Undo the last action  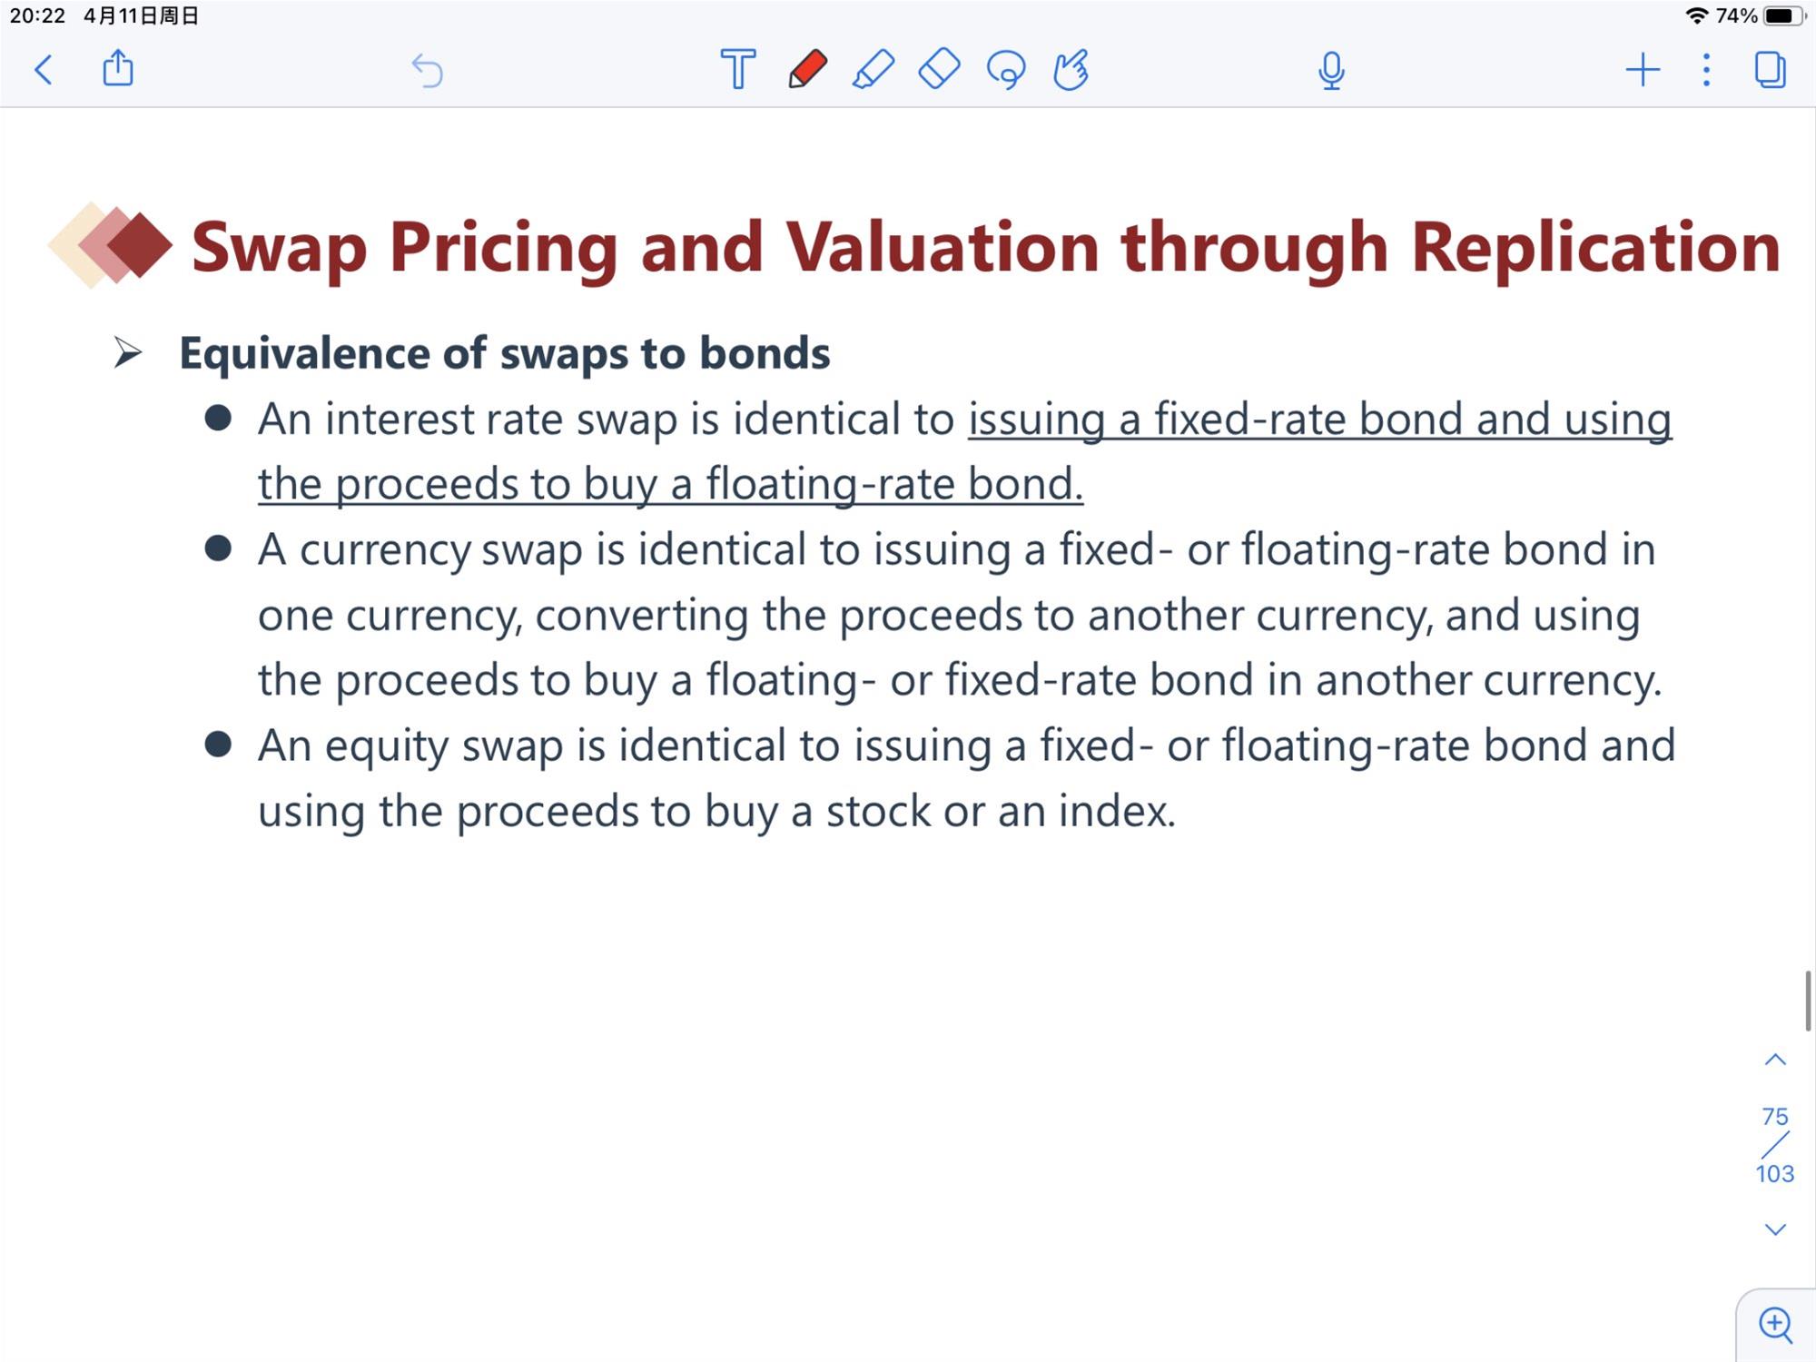pos(427,70)
